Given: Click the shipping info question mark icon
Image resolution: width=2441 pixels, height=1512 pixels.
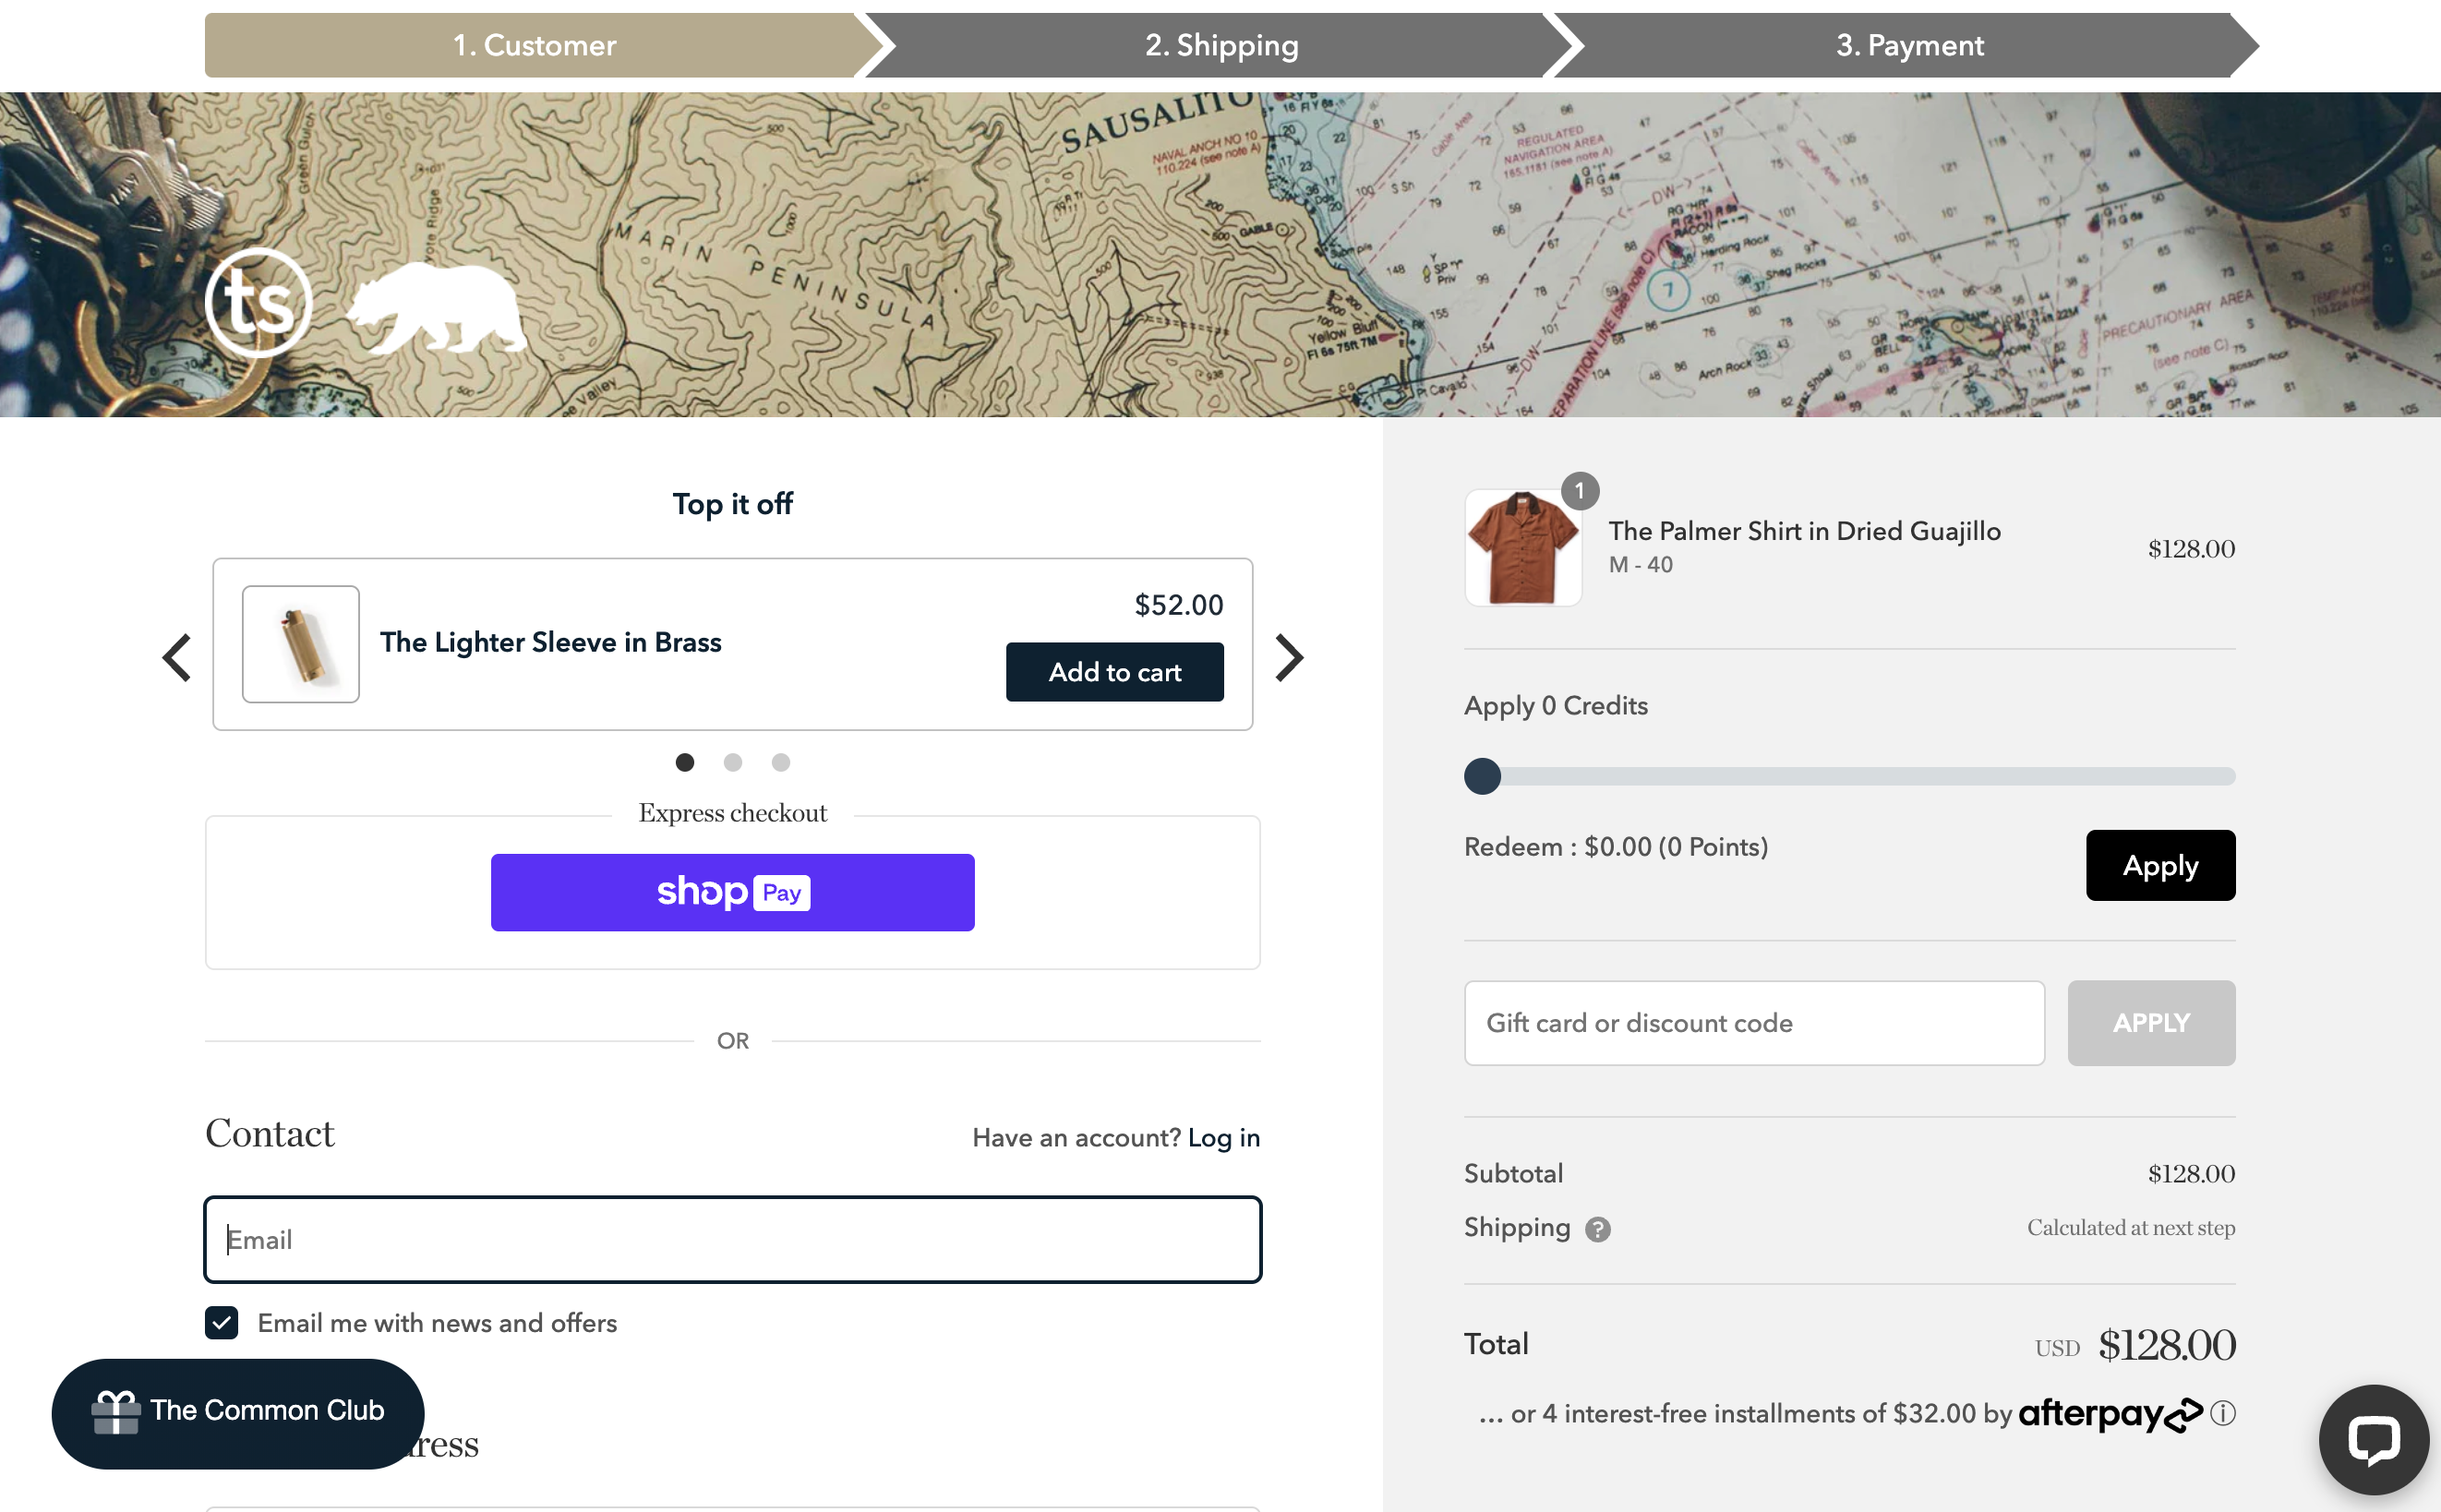Looking at the screenshot, I should [x=1595, y=1228].
